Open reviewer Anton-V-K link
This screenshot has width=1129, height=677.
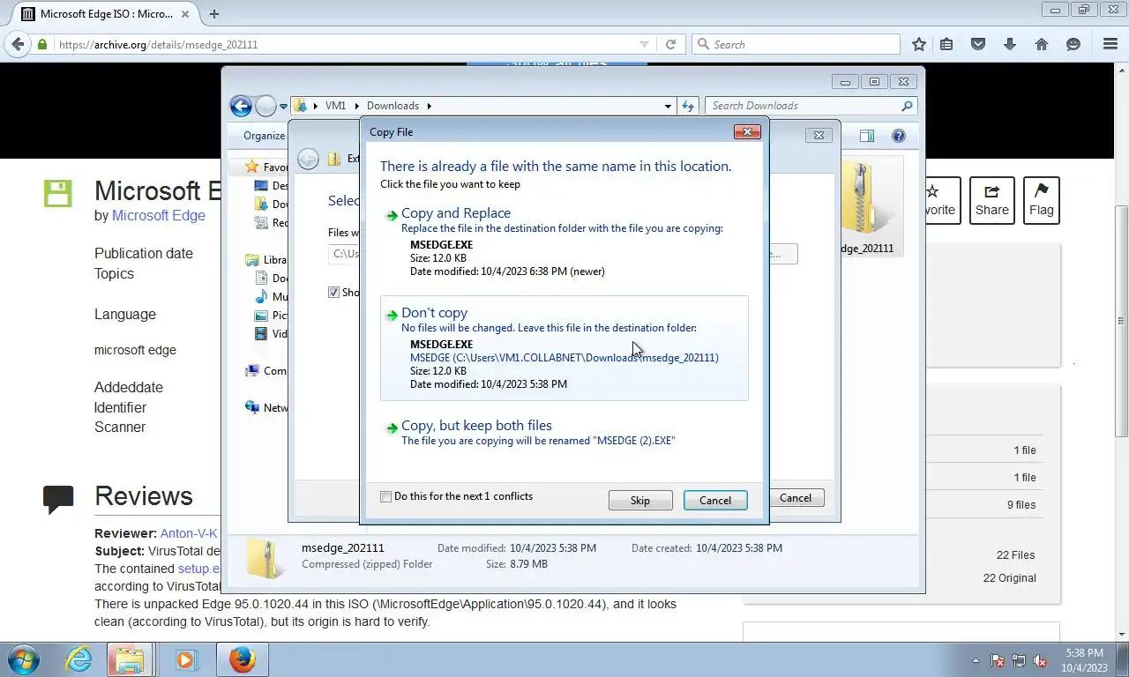[x=189, y=533]
